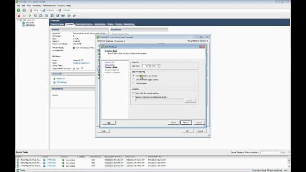Open the Administration menu
306x172 pixels.
[x=49, y=6]
